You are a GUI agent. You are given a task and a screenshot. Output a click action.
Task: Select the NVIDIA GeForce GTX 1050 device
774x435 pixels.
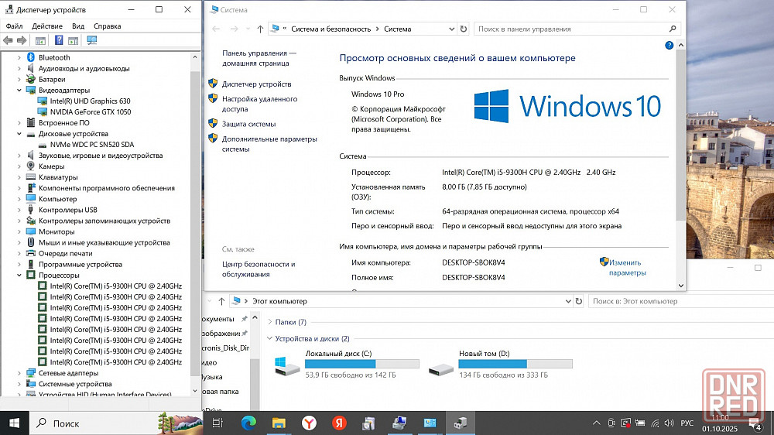coord(90,111)
